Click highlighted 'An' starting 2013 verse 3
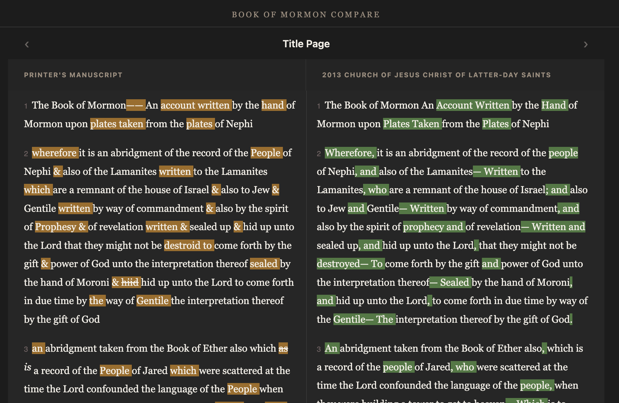 [332, 348]
